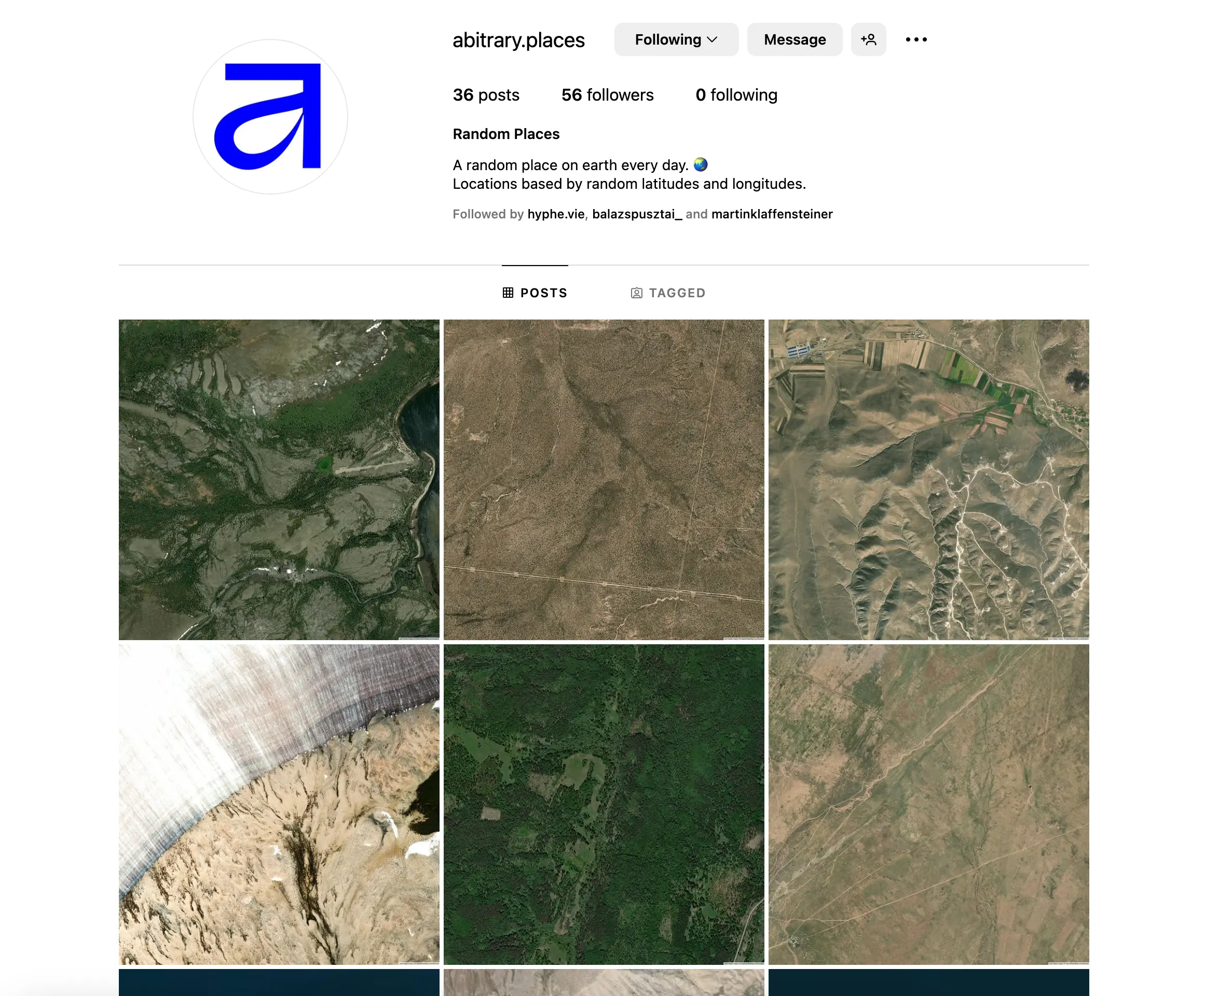Open the three-dots more options menu
This screenshot has height=996, width=1205.
point(916,39)
